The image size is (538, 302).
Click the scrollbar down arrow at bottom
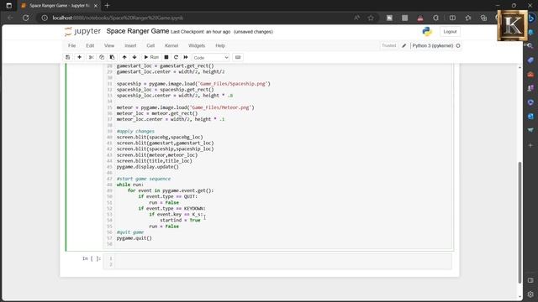(x=520, y=296)
